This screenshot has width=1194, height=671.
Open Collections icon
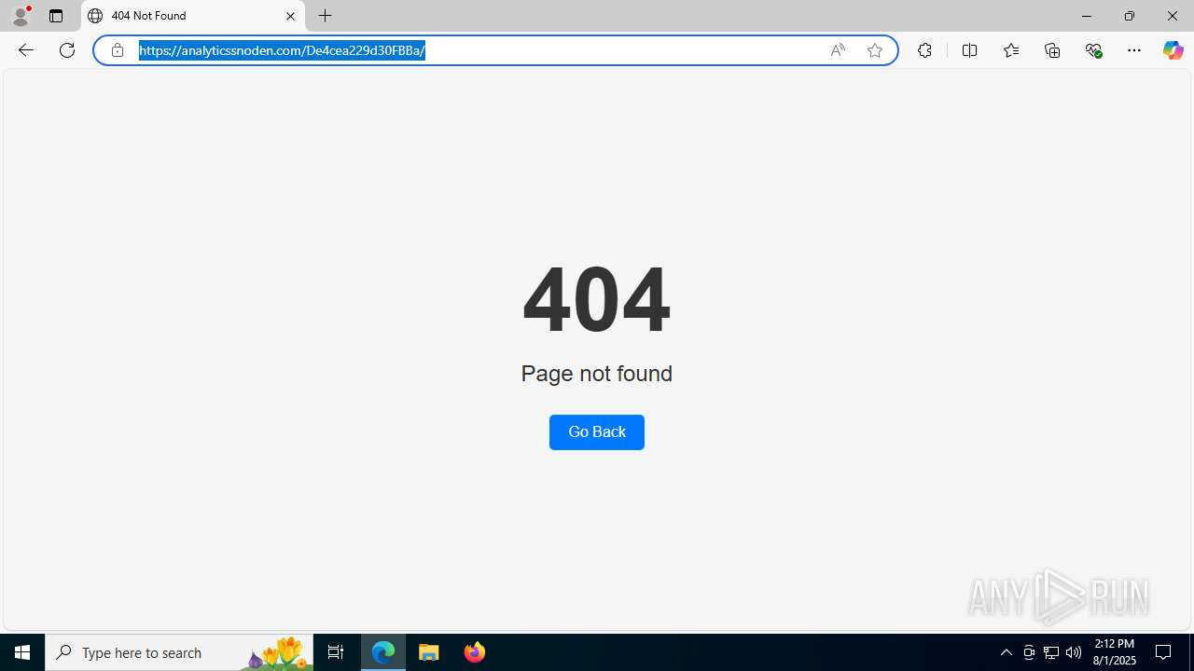pos(1052,50)
